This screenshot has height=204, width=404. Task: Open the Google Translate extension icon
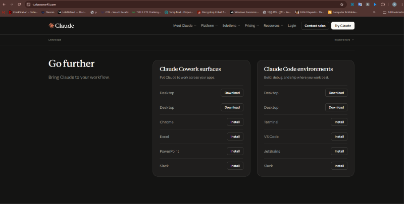(360, 5)
